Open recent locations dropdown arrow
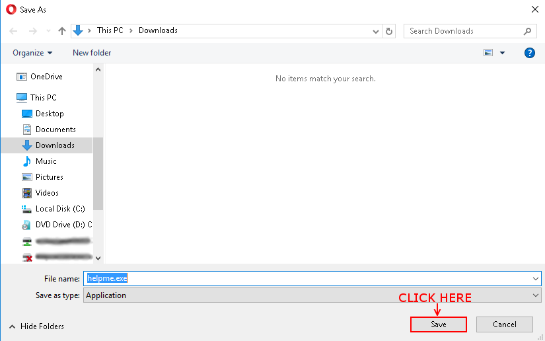 48,31
